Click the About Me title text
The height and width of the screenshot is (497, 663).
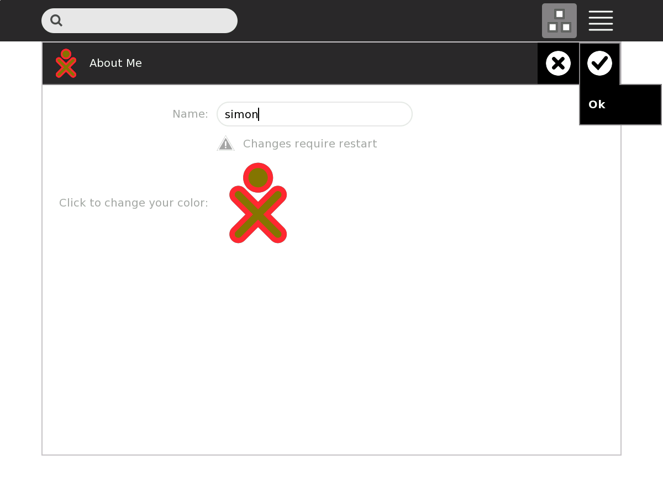click(x=115, y=64)
